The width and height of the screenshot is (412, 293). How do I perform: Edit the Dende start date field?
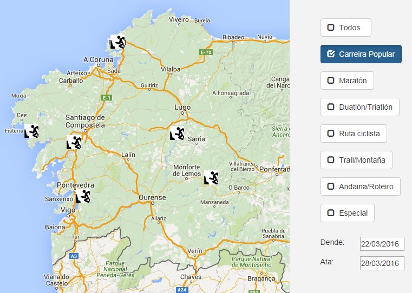click(382, 244)
